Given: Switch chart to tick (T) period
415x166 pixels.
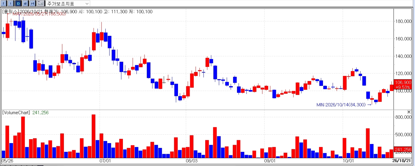Looking at the screenshot, I should 4,3.
